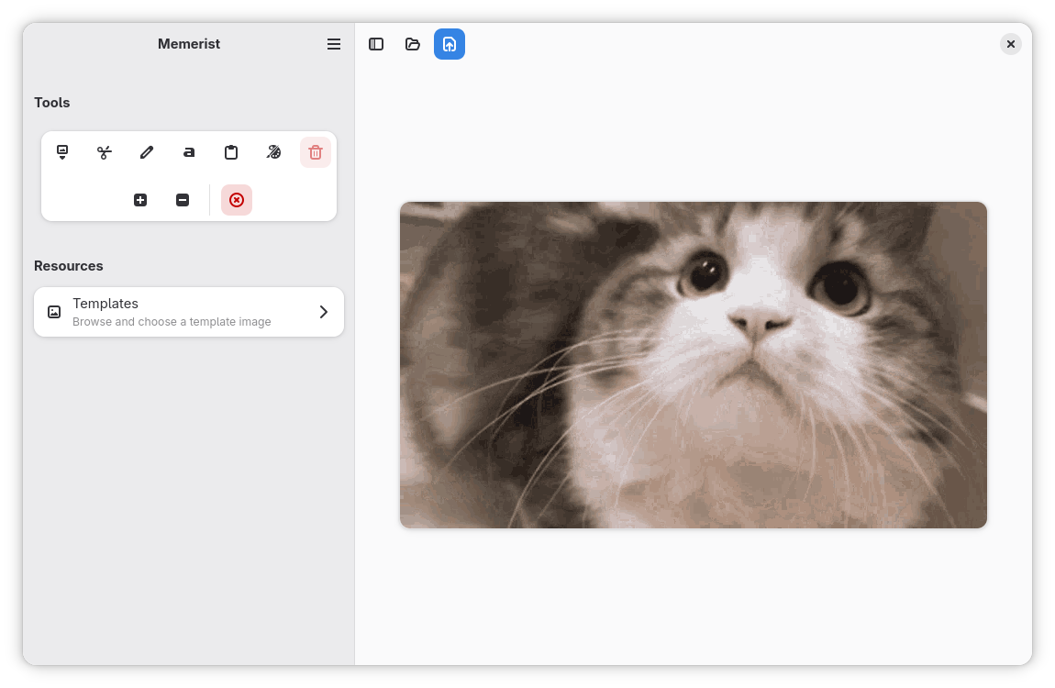Click the Resources section heading
1055x688 pixels.
click(x=69, y=266)
